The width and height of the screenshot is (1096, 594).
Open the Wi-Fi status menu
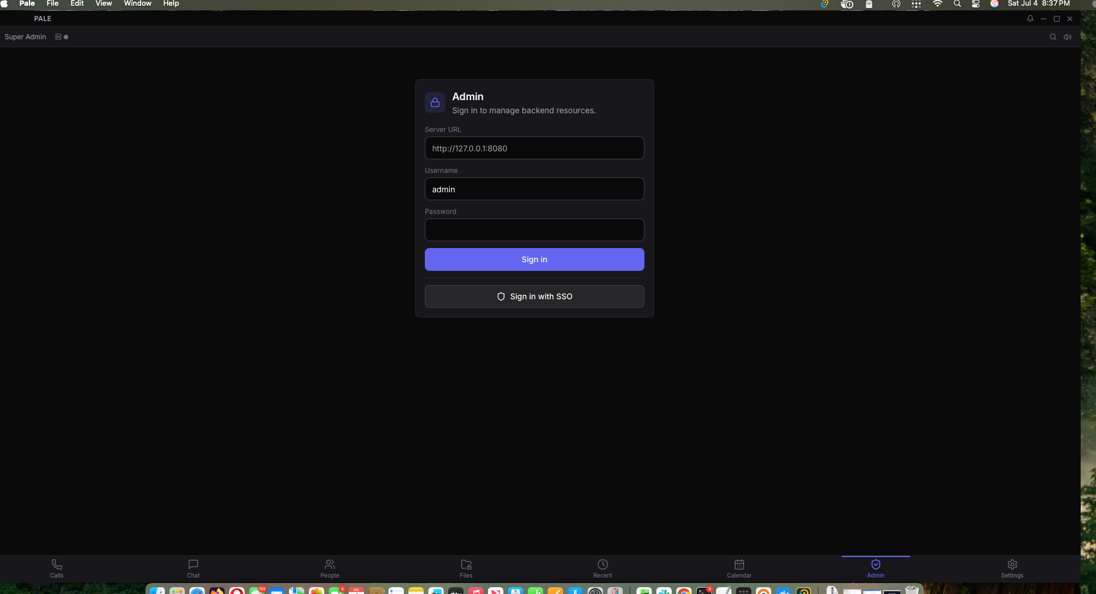pyautogui.click(x=937, y=3)
